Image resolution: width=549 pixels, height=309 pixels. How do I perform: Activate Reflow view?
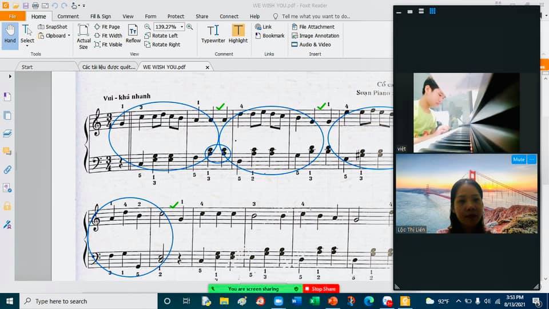133,34
